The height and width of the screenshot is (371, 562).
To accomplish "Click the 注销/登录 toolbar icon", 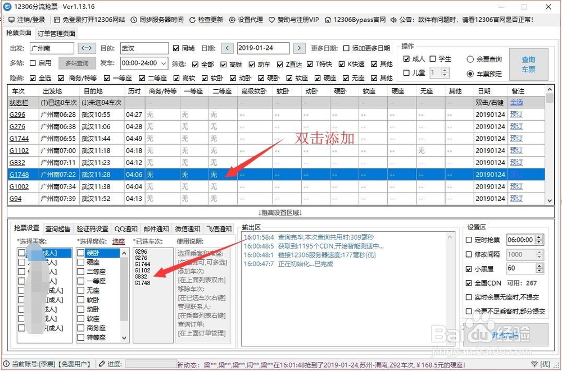I will pyautogui.click(x=11, y=20).
